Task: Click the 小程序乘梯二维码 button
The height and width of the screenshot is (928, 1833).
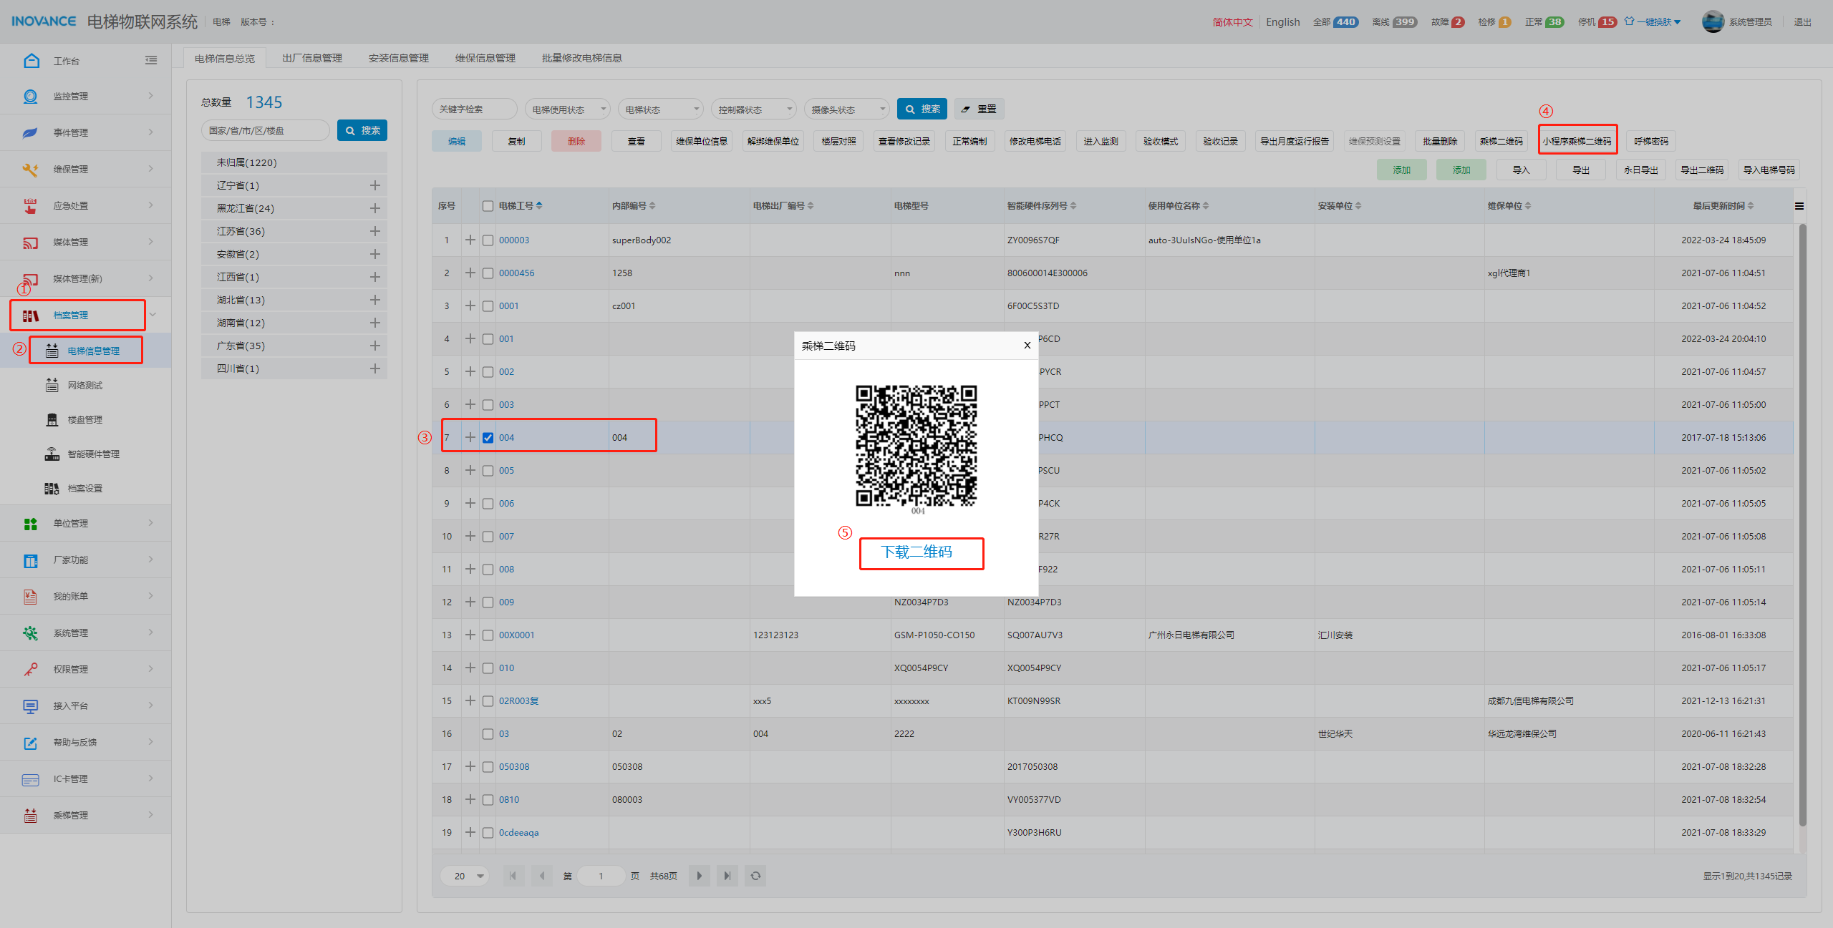Action: (x=1577, y=142)
